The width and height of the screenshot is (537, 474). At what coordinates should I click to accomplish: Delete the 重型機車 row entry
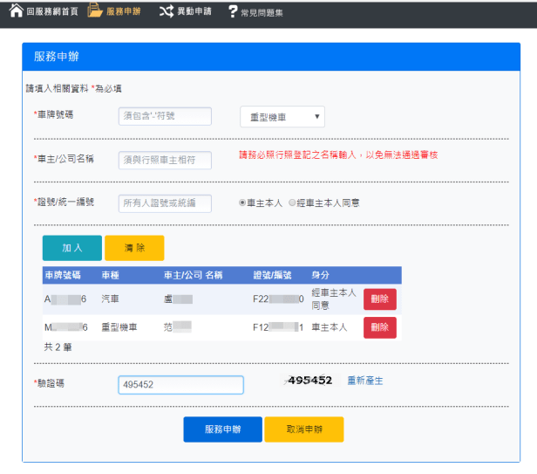[x=379, y=327]
